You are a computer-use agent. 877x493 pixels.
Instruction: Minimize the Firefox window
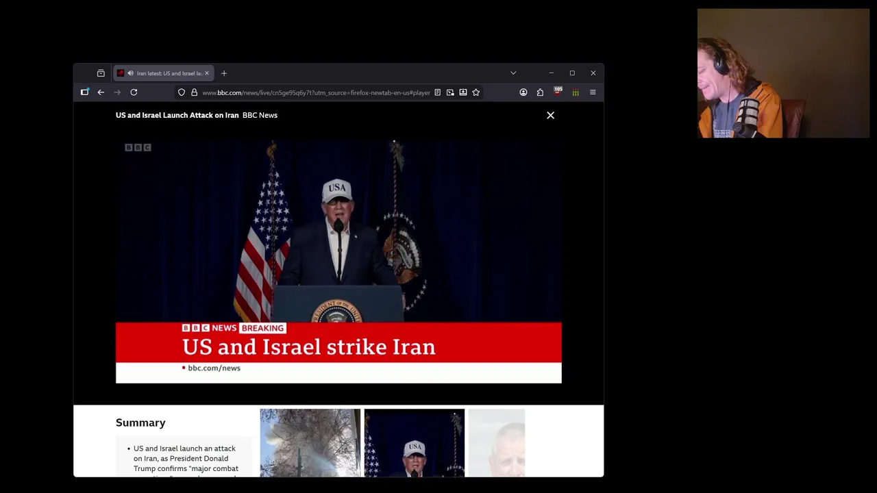pos(551,73)
